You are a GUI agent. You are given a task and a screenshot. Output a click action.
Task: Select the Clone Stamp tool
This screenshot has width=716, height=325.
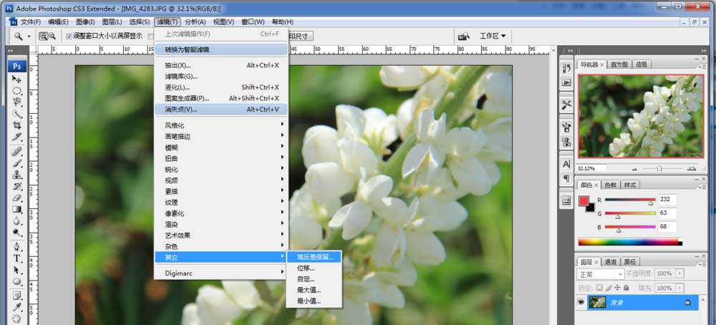17,175
